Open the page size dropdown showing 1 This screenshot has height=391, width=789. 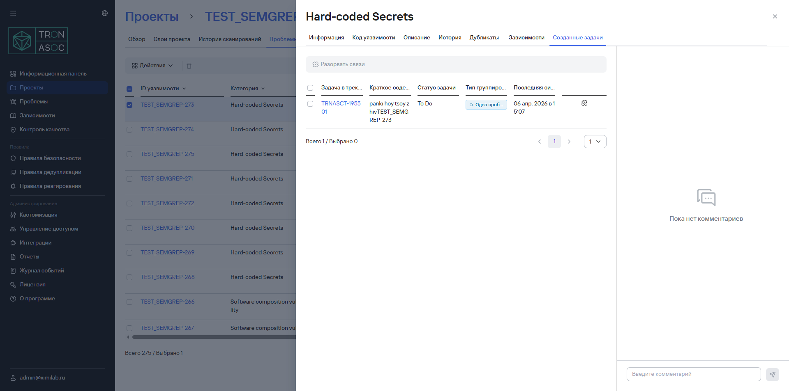(595, 142)
